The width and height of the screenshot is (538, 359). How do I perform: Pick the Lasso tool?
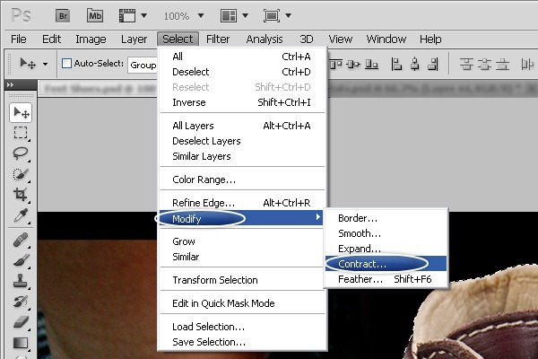tap(21, 153)
